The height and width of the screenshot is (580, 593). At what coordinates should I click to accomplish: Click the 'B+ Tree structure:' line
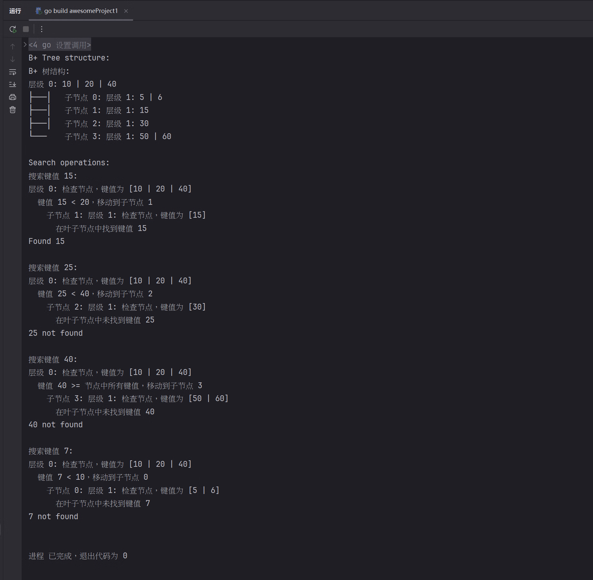click(x=69, y=58)
